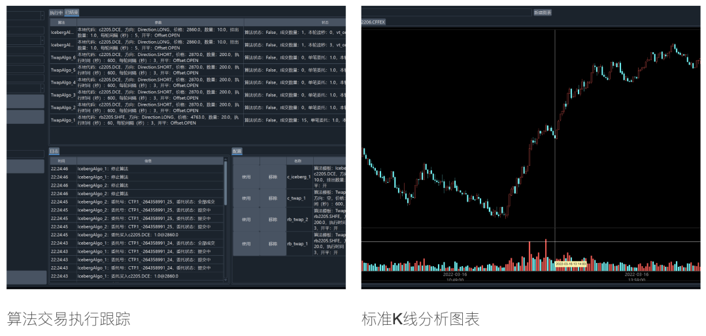Viewport: 706px width, 336px height.
Task: Click 移除 for c_twap_1 config
Action: 273,198
